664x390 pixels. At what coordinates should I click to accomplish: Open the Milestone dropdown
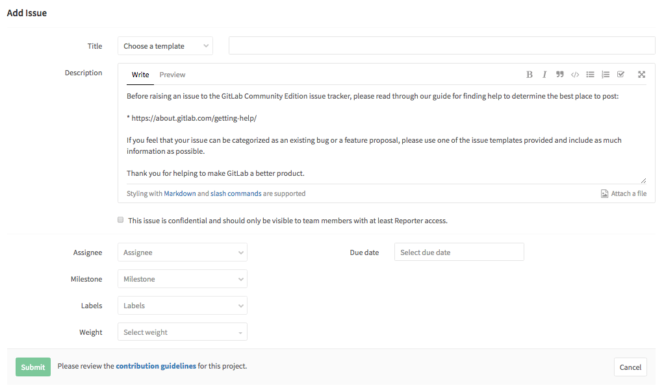[x=182, y=278]
